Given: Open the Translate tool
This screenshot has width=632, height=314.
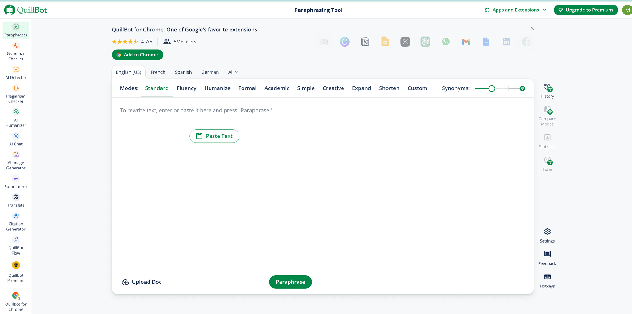Looking at the screenshot, I should (x=16, y=201).
